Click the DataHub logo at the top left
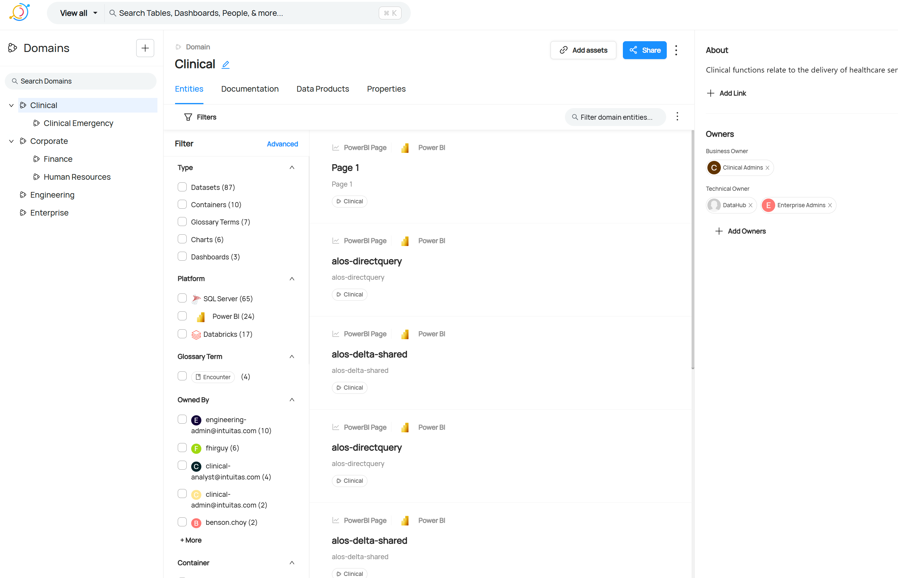The image size is (898, 578). 19,12
